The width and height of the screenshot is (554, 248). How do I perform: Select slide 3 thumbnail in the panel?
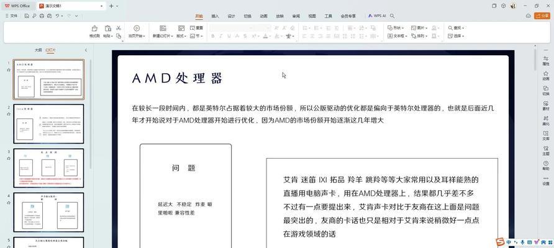click(x=49, y=168)
